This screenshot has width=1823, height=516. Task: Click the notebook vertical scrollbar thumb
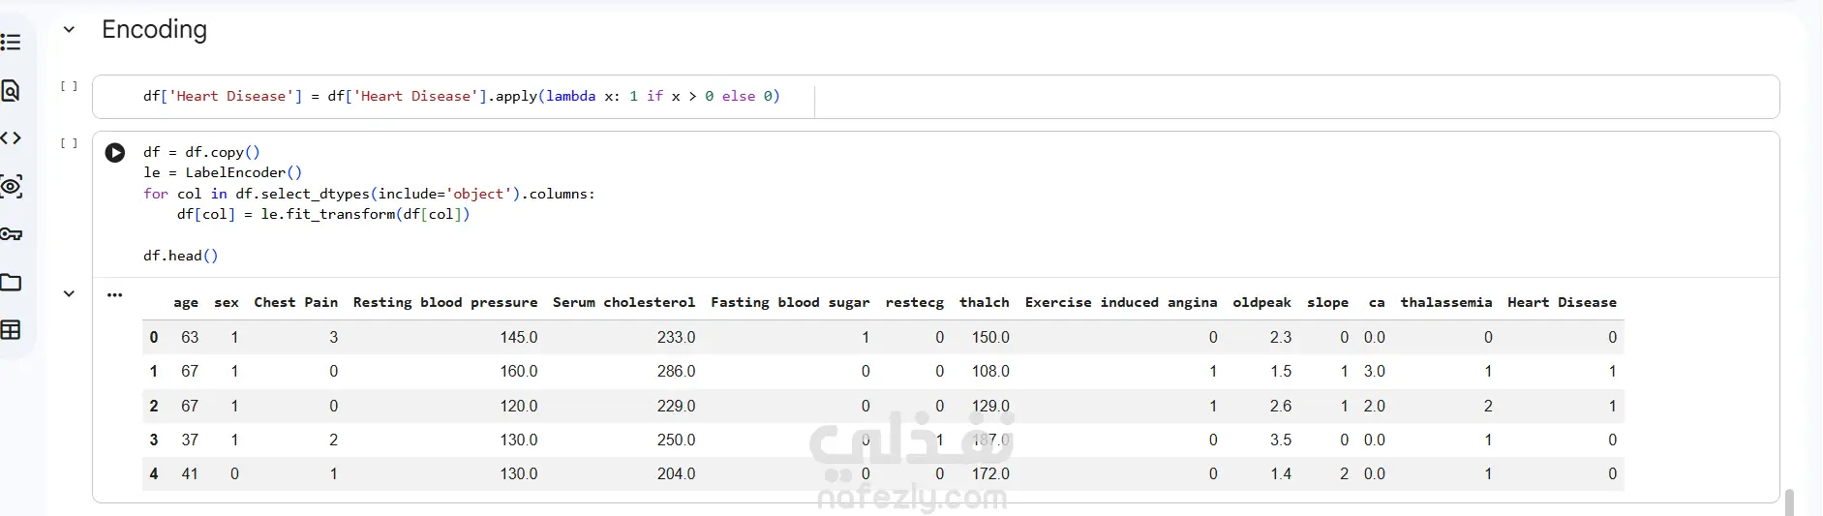(1789, 502)
